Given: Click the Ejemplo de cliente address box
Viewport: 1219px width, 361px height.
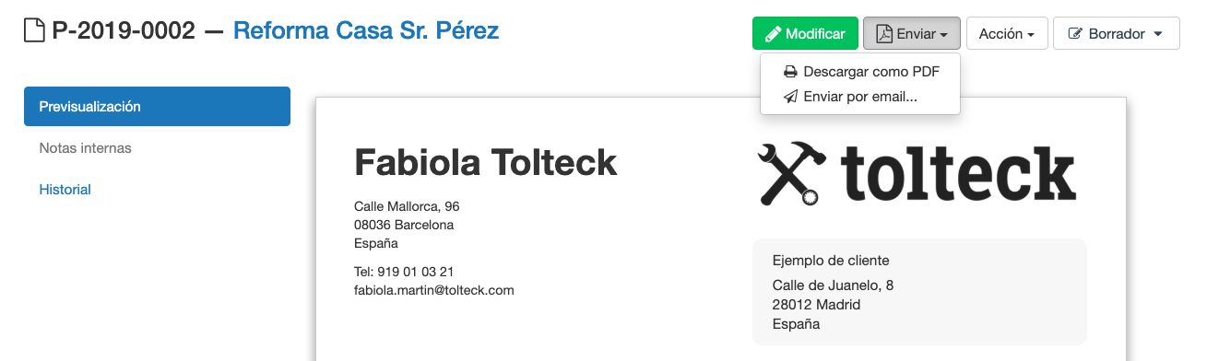Looking at the screenshot, I should (919, 292).
